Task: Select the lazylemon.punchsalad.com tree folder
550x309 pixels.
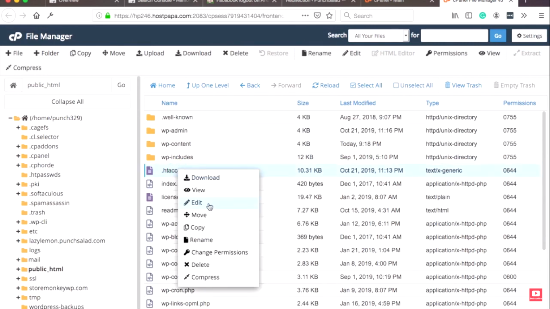Action: click(x=67, y=241)
